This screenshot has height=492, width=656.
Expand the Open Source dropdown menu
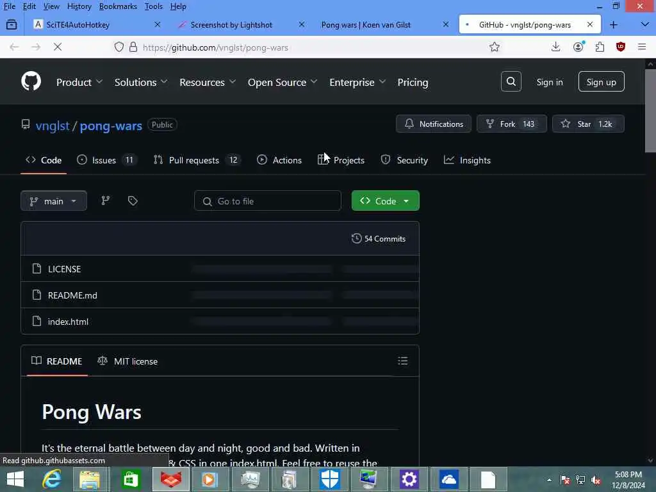pyautogui.click(x=283, y=83)
